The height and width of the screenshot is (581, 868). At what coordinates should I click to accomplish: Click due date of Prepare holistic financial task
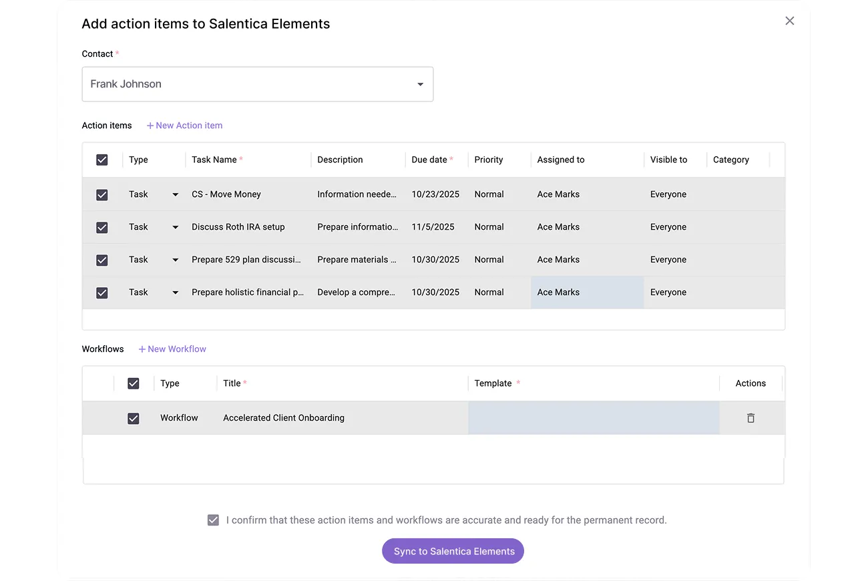(437, 293)
